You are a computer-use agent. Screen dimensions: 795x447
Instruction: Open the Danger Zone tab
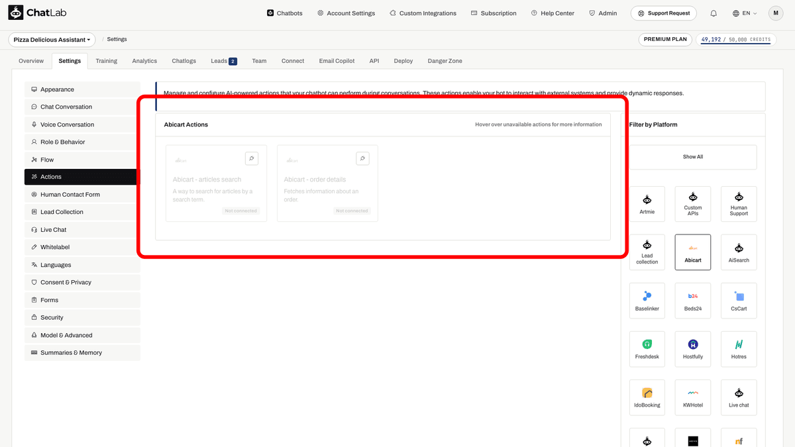point(445,61)
